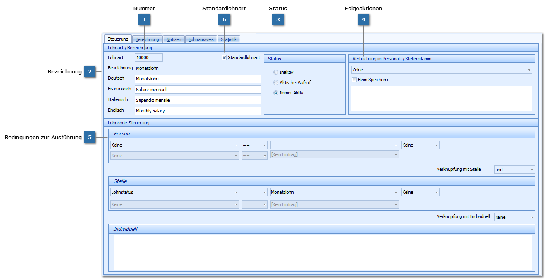Click callout badge 6 above Standardlohnart

tap(224, 19)
